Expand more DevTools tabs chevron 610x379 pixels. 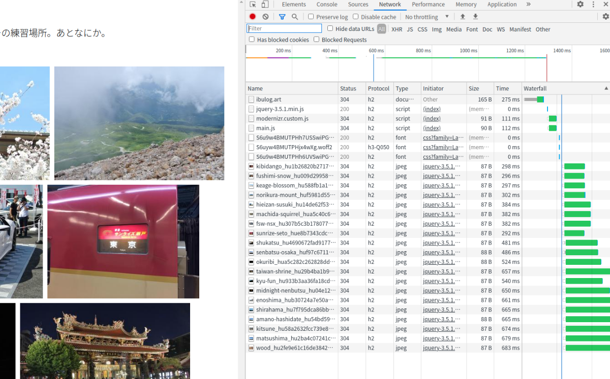coord(528,5)
